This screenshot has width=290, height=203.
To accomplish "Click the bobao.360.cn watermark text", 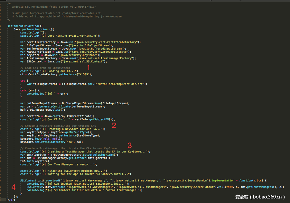I will click(260, 197).
